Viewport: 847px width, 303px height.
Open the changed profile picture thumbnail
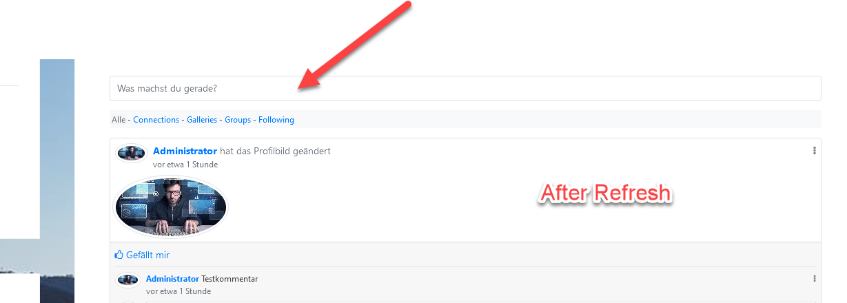coord(170,207)
